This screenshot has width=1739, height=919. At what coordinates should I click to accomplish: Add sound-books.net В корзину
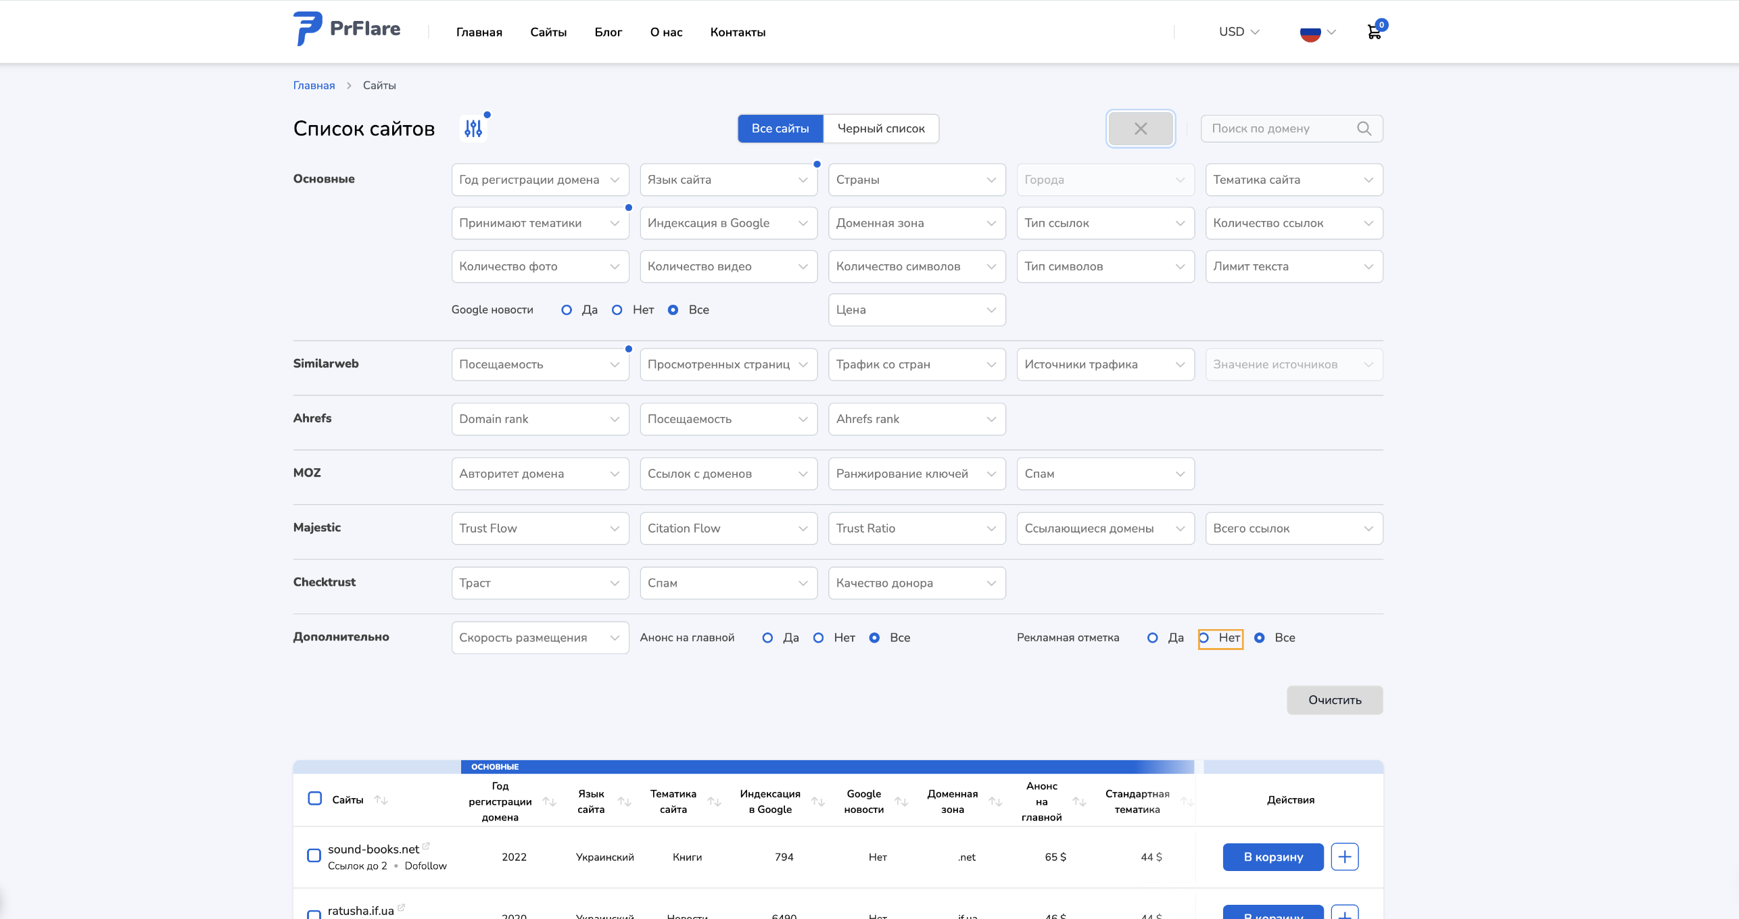click(1273, 857)
